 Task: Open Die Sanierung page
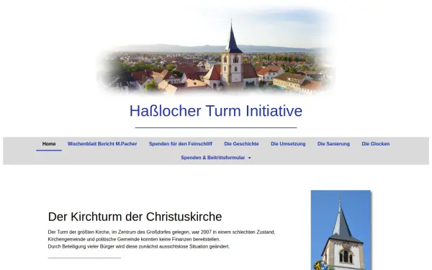333,144
